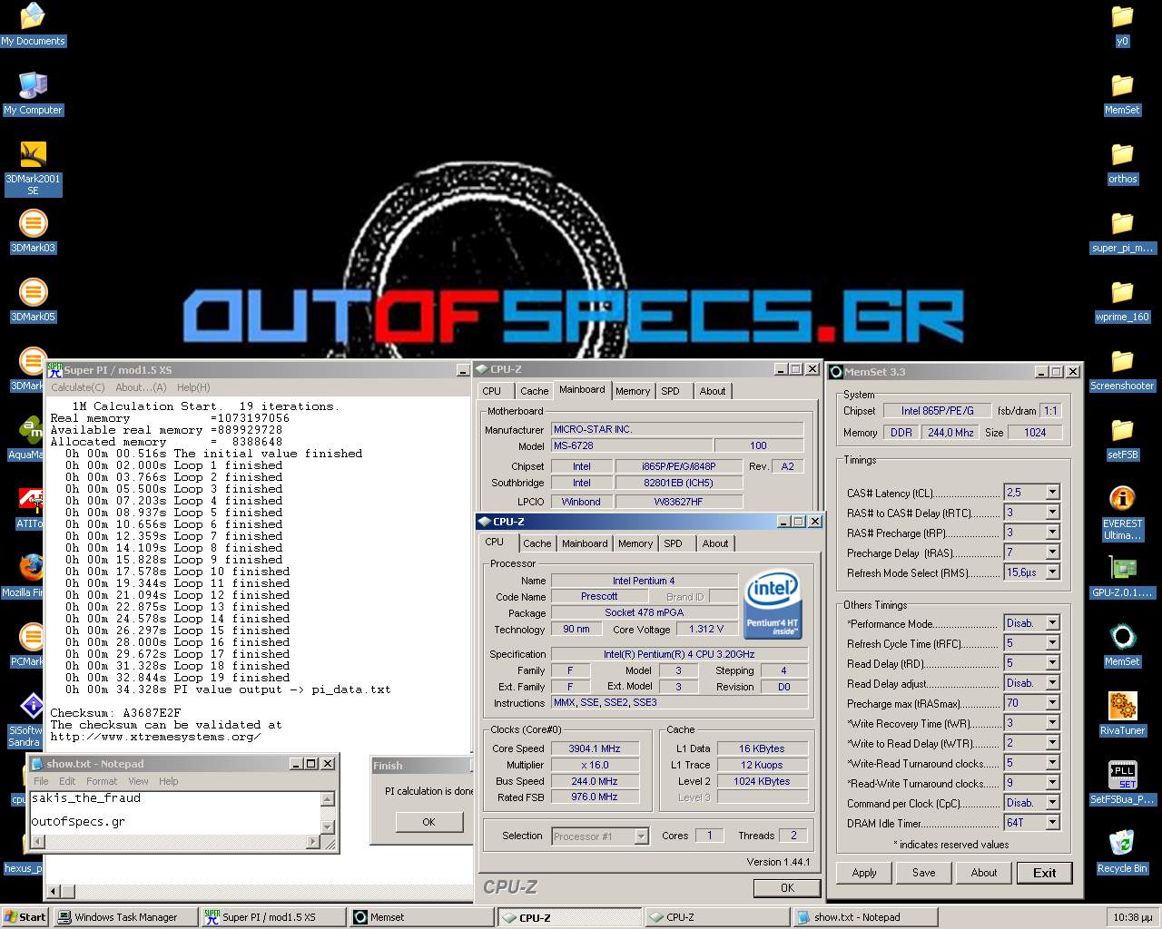The height and width of the screenshot is (929, 1162).
Task: Switch to Windows Task Manager in the taskbar
Action: [125, 917]
